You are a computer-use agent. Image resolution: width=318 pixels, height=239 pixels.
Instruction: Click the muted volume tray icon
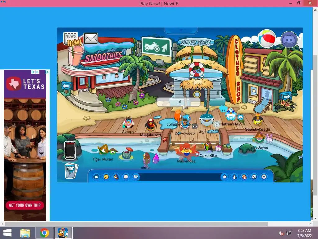pyautogui.click(x=281, y=233)
